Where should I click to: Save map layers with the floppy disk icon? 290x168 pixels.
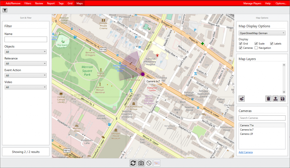point(282,99)
